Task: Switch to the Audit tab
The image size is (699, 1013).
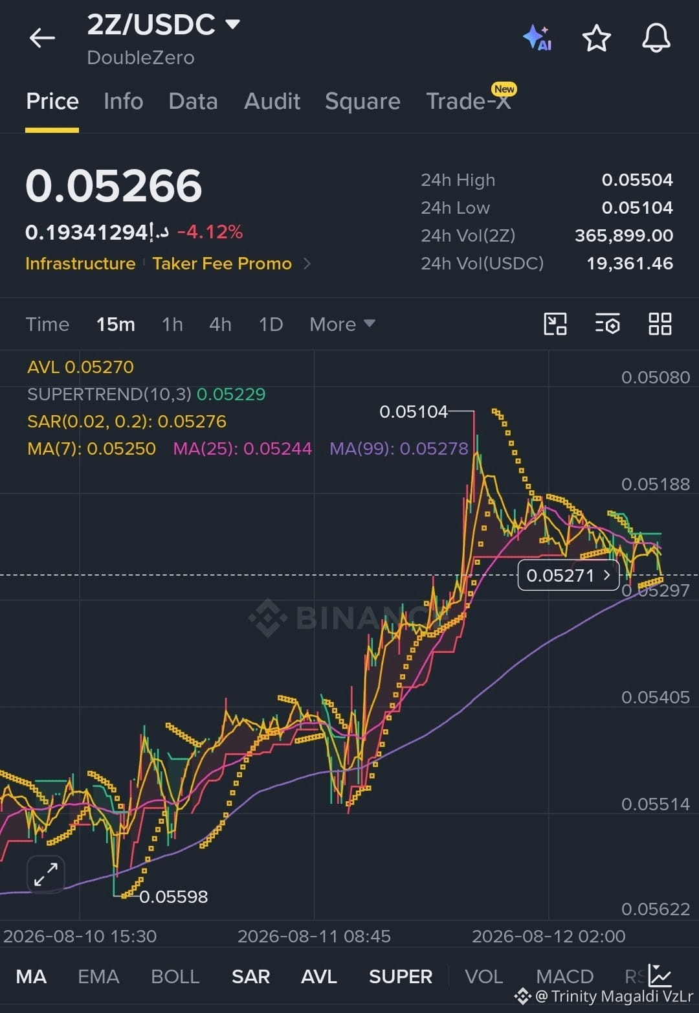Action: pos(272,101)
